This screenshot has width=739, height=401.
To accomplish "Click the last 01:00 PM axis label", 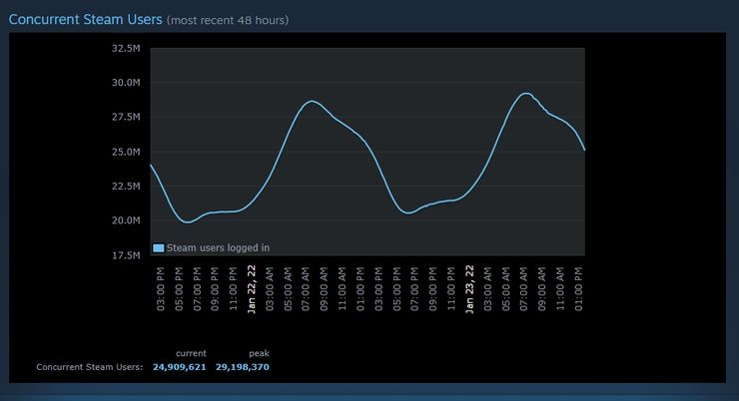I will [x=578, y=289].
